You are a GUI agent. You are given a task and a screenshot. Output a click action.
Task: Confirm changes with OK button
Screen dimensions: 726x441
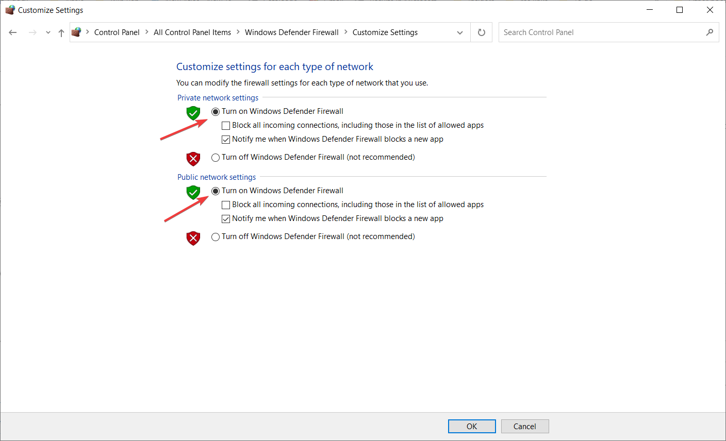472,426
